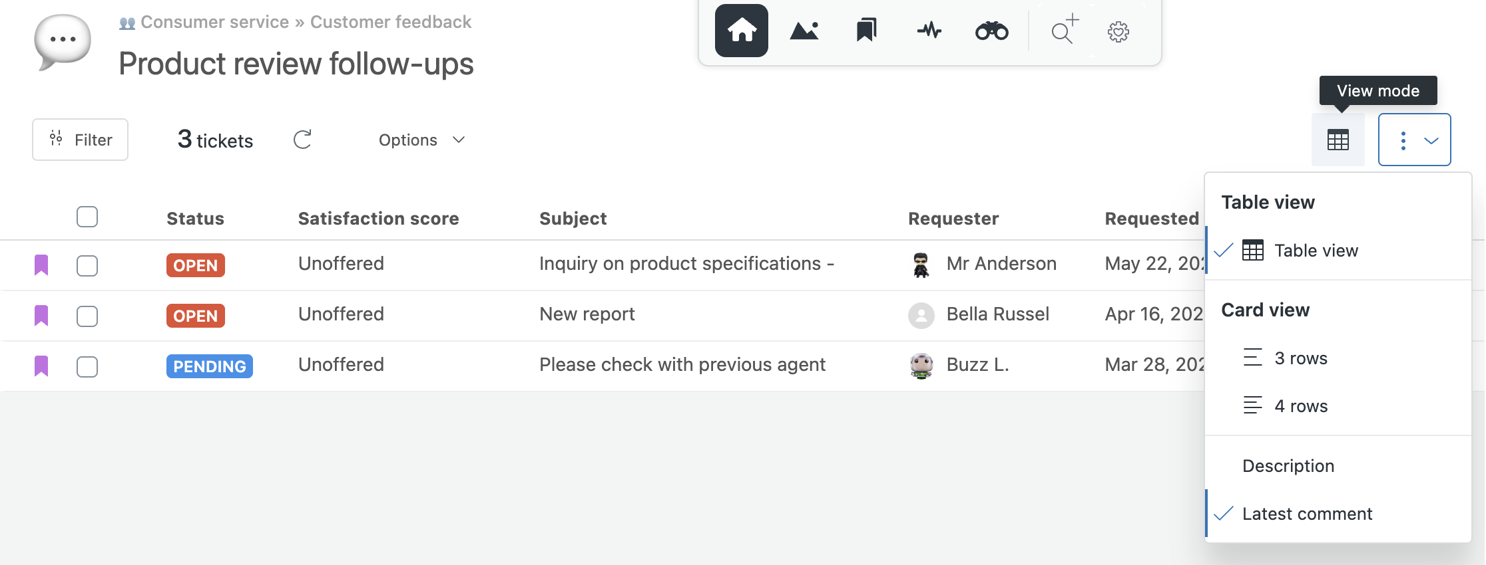Click the binoculars icon in toolbar

pos(991,31)
